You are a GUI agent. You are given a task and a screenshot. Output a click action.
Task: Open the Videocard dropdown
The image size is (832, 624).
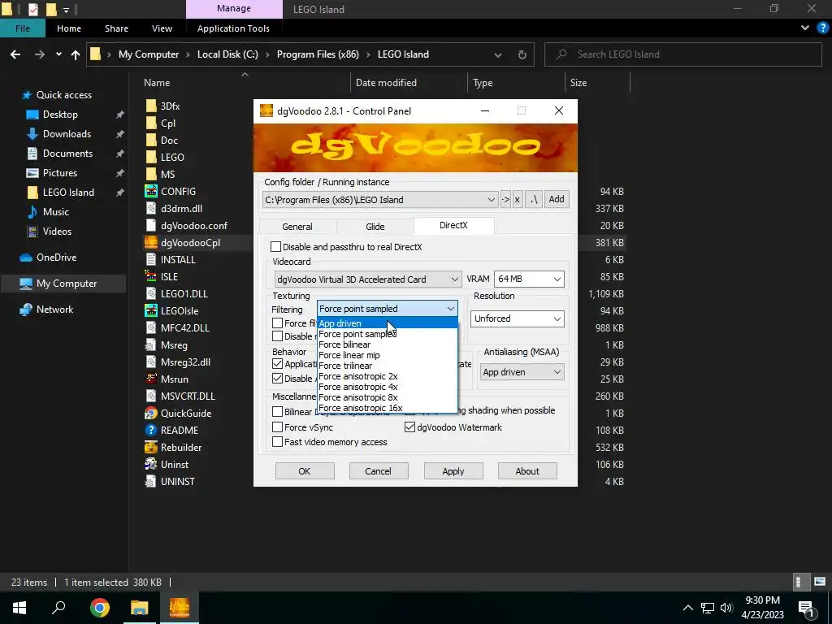(454, 279)
